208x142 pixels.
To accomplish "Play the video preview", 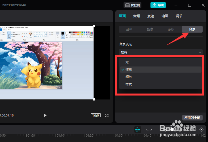I will tap(45, 115).
